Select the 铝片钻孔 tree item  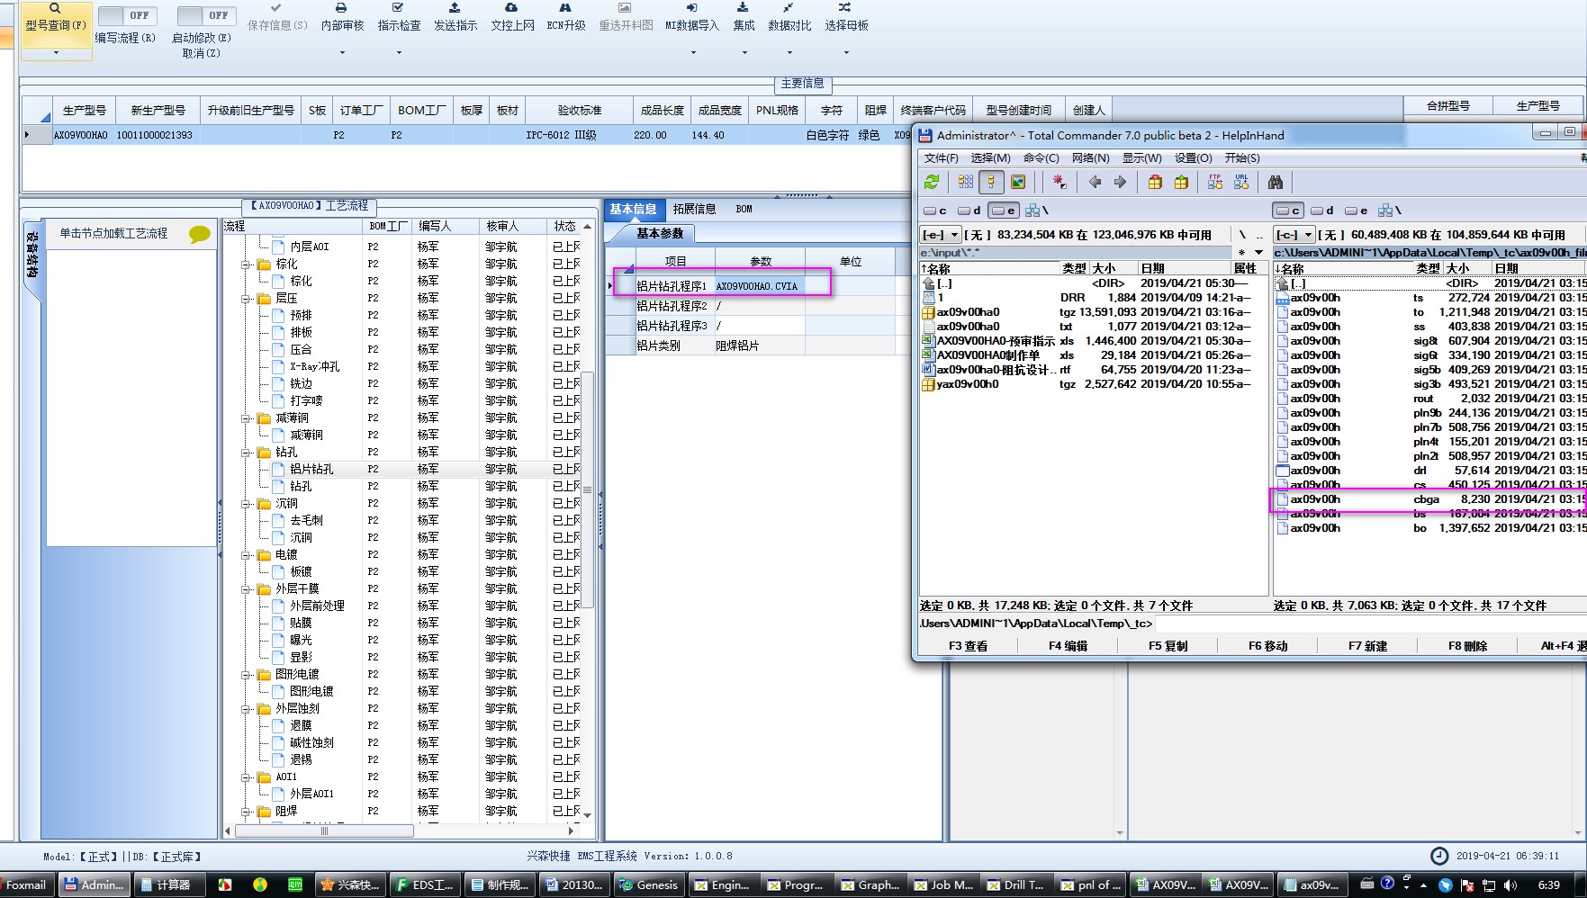pyautogui.click(x=311, y=470)
